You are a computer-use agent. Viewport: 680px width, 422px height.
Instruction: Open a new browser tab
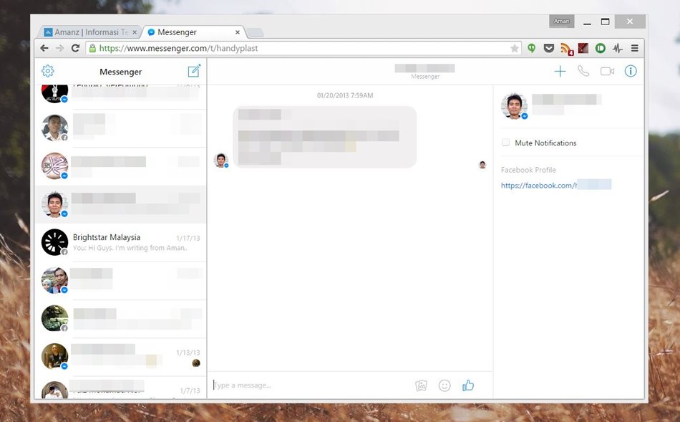[x=255, y=32]
